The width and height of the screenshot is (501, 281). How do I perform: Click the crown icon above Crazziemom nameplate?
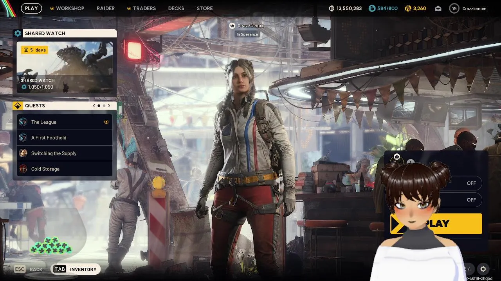[232, 26]
